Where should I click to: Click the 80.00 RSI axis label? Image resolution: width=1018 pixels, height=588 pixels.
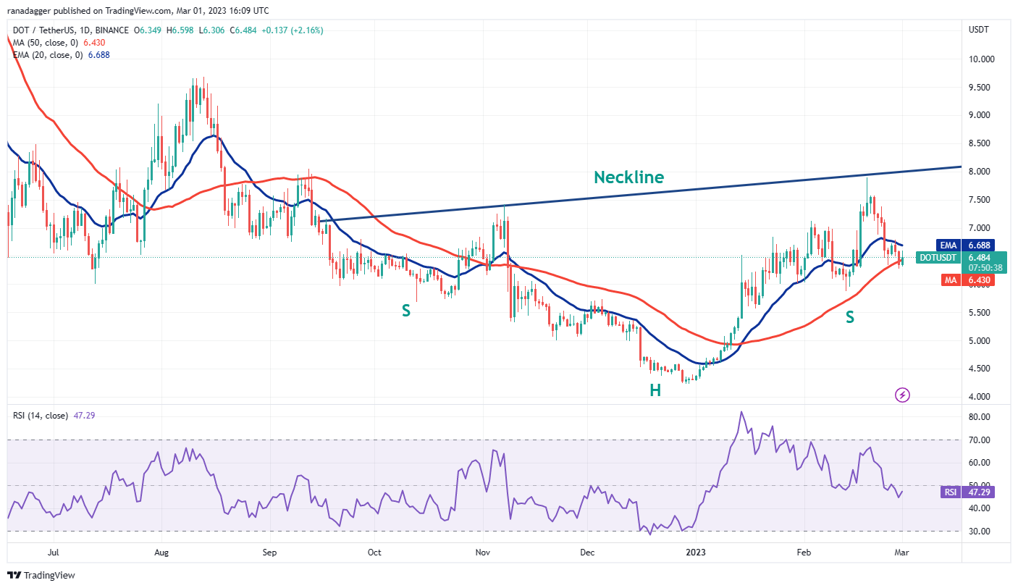981,417
